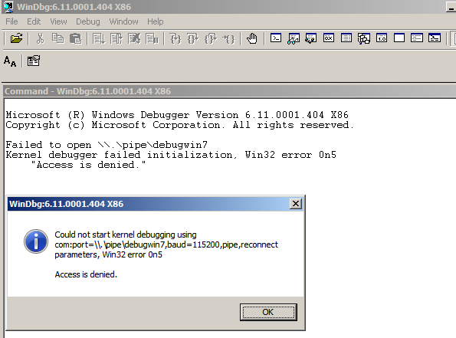456x338 pixels.
Task: Click the WinDbg application icon in title bar
Action: [x=8, y=7]
